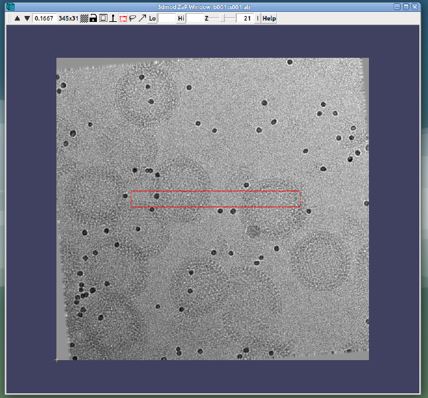Click the Z section slider handle

[x=222, y=19]
